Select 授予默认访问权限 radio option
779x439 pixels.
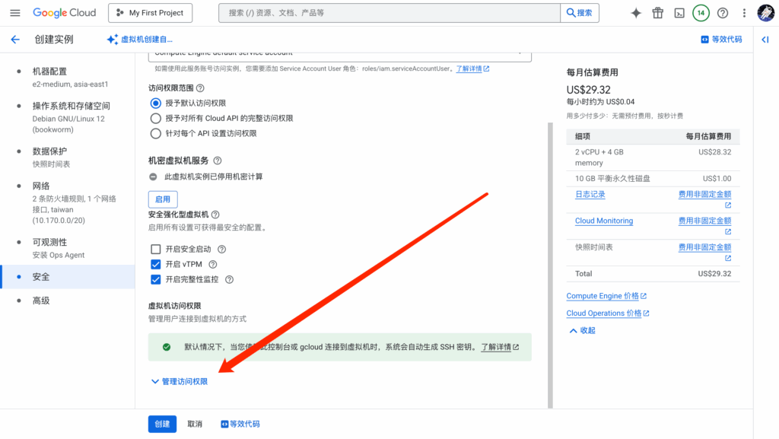pos(155,103)
